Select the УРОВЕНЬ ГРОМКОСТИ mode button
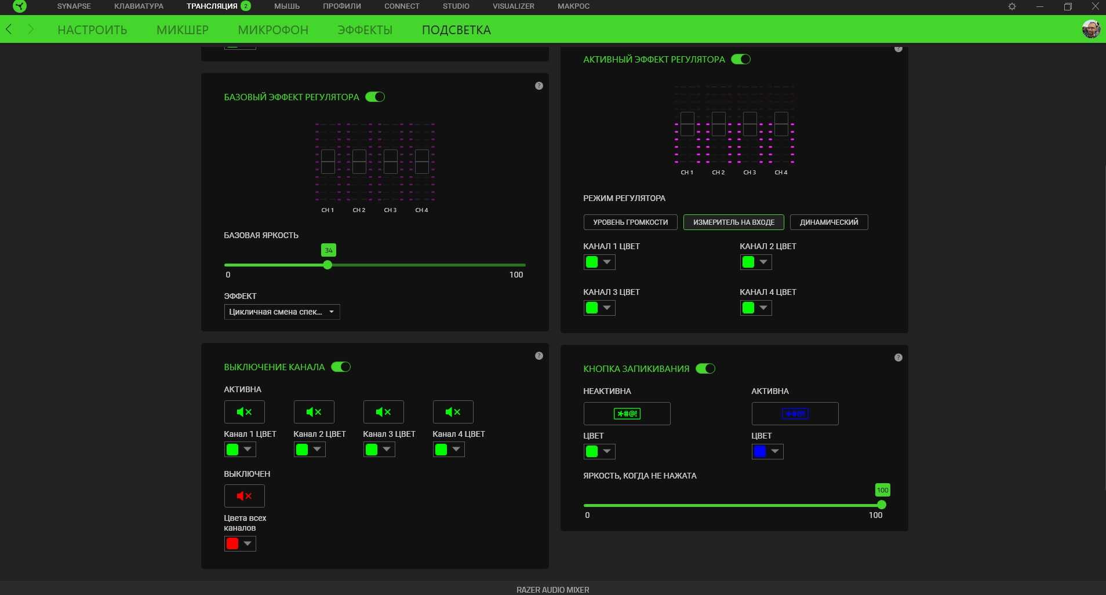Viewport: 1106px width, 595px height. (x=630, y=222)
